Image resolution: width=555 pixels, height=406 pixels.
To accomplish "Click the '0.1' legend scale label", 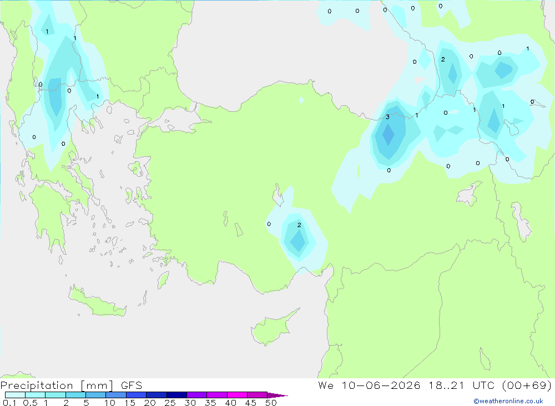I will click(x=9, y=403).
